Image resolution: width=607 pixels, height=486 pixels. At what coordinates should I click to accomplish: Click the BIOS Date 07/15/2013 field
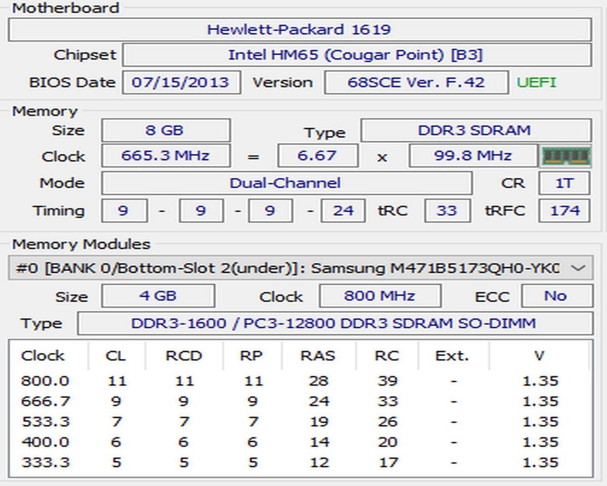tap(181, 83)
